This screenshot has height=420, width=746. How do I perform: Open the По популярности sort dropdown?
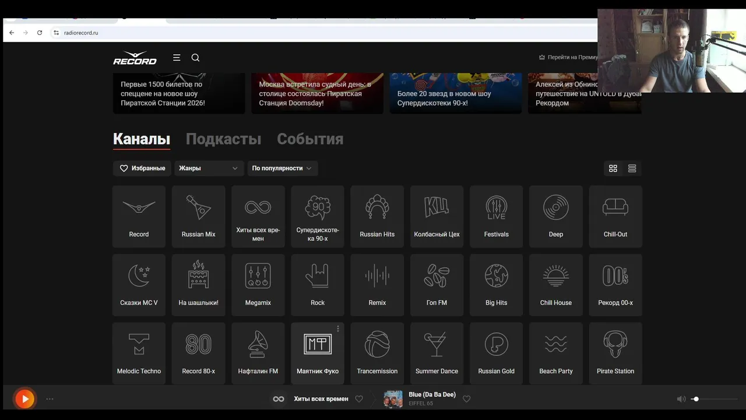coord(283,168)
